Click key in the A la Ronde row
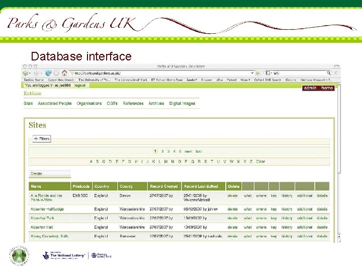This screenshot has height=272, width=362. coord(274,195)
